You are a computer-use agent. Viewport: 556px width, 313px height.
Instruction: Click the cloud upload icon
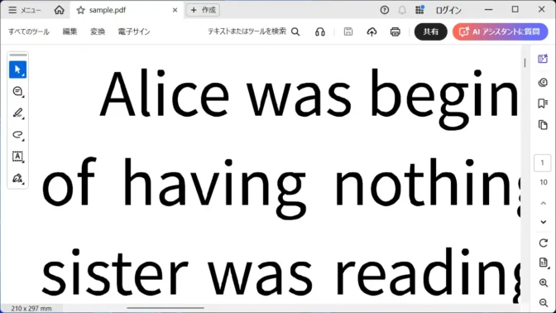pos(371,32)
